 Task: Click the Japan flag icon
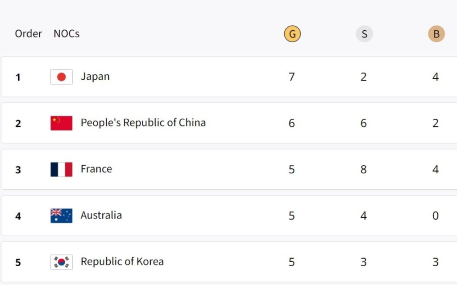tap(62, 77)
